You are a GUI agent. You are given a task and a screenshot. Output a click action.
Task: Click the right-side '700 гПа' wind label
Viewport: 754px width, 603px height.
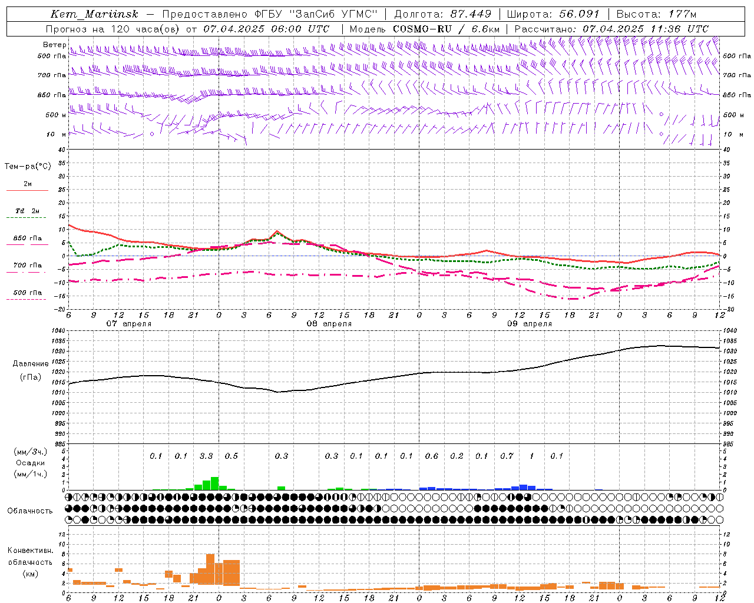tap(737, 75)
